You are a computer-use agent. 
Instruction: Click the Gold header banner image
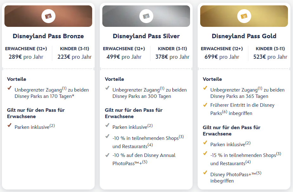coord(244,16)
